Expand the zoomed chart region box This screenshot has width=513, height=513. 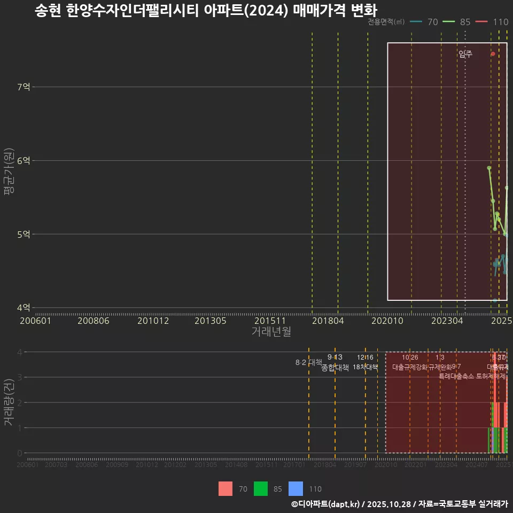point(448,172)
